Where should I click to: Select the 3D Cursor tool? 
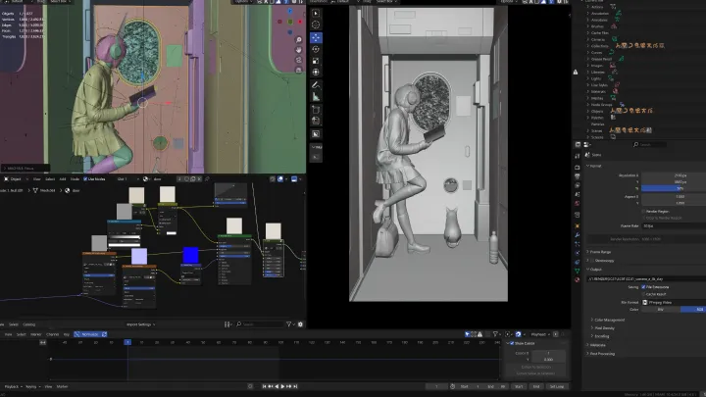coord(316,25)
